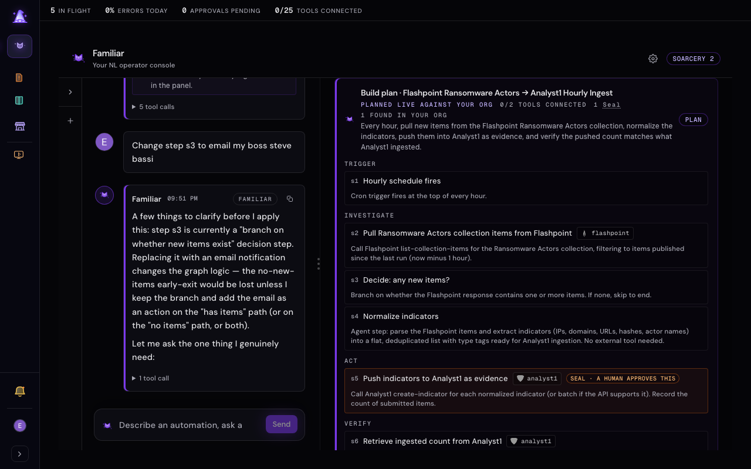This screenshot has height=469, width=751.
Task: Click the FAMILIAR tag on the message
Action: click(255, 199)
